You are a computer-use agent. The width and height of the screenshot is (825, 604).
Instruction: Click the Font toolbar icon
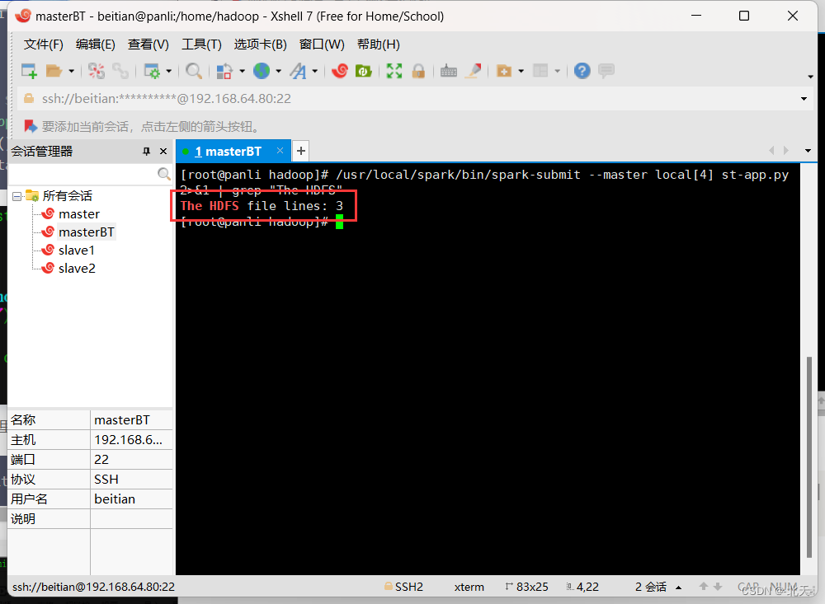(298, 70)
